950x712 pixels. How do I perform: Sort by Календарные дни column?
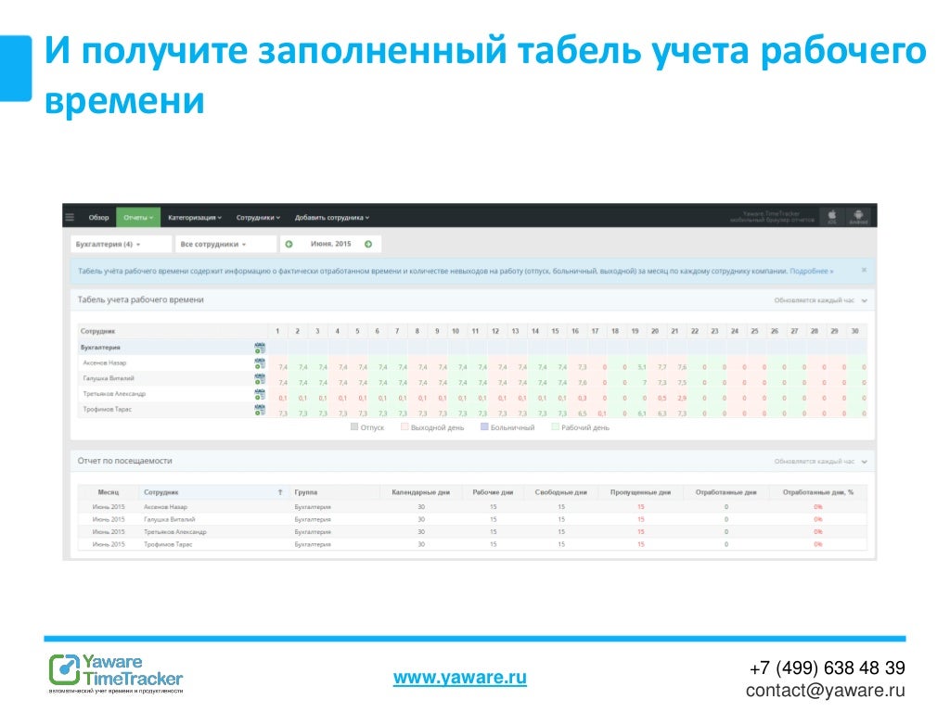[x=421, y=492]
